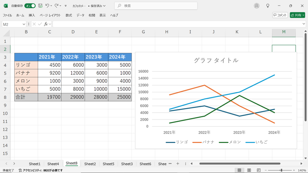
Task: Open the ヘルプ ribbon tab
Action: click(114, 15)
